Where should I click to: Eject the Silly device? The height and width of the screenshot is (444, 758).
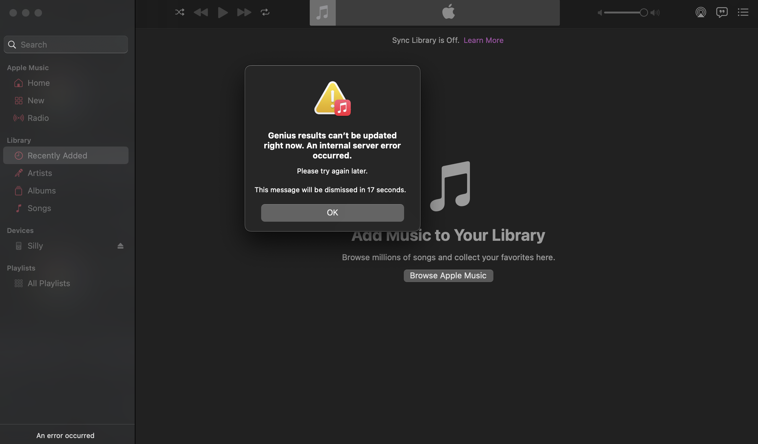tap(120, 246)
